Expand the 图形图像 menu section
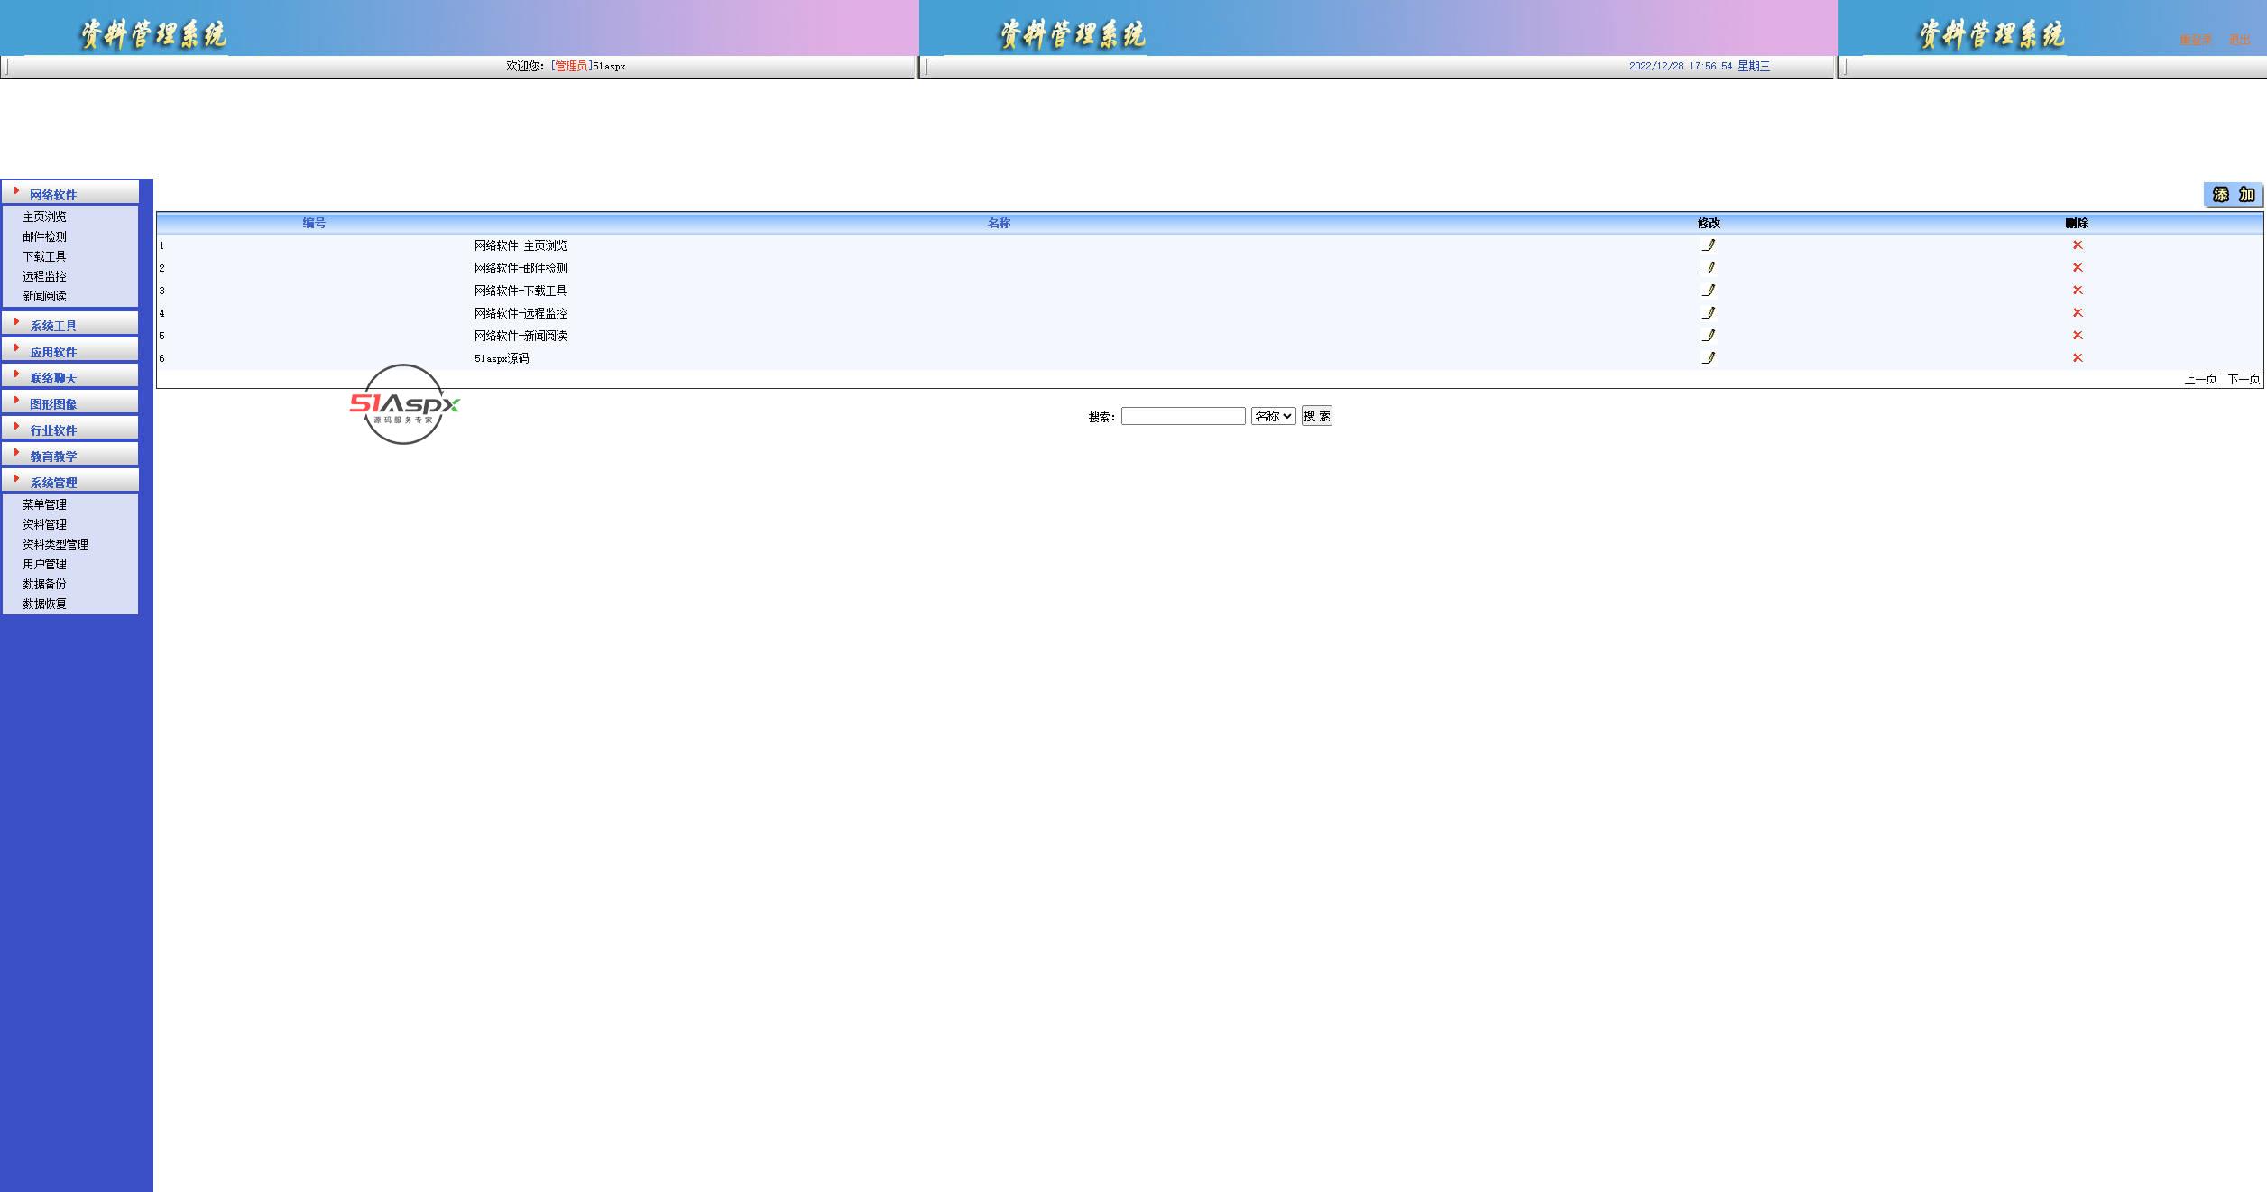2267x1192 pixels. point(53,404)
